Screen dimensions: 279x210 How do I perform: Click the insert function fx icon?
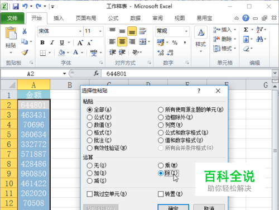pos(96,74)
